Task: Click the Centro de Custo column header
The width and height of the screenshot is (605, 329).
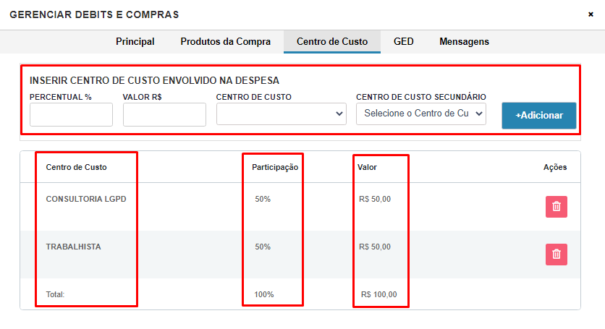Action: point(76,168)
